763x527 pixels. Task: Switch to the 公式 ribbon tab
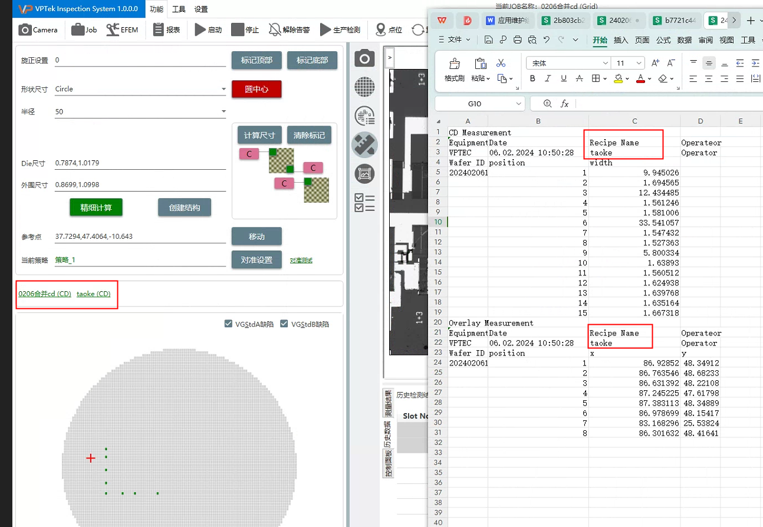point(663,39)
